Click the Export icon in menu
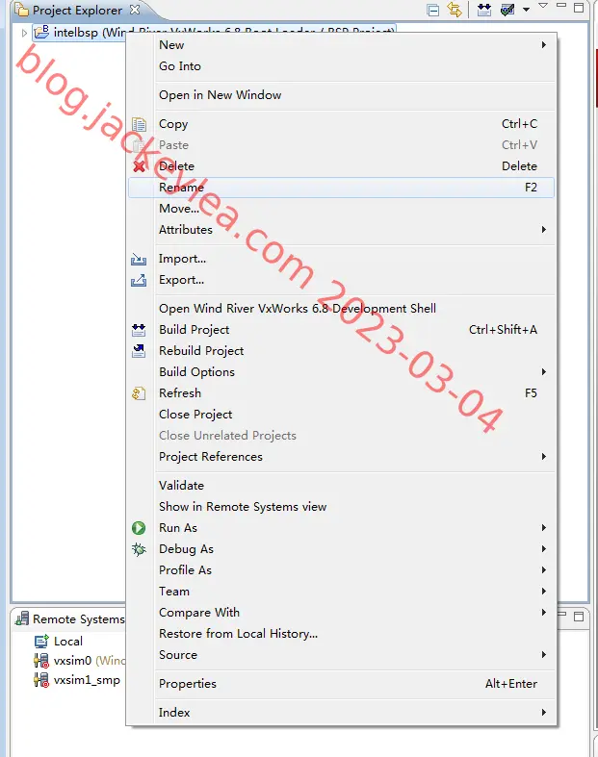This screenshot has height=757, width=598. [139, 281]
